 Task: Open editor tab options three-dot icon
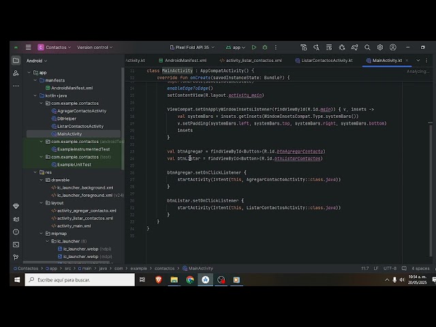(x=426, y=61)
